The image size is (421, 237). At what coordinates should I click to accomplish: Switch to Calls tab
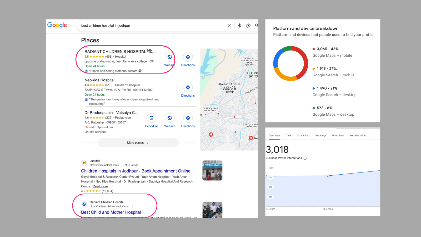288,136
